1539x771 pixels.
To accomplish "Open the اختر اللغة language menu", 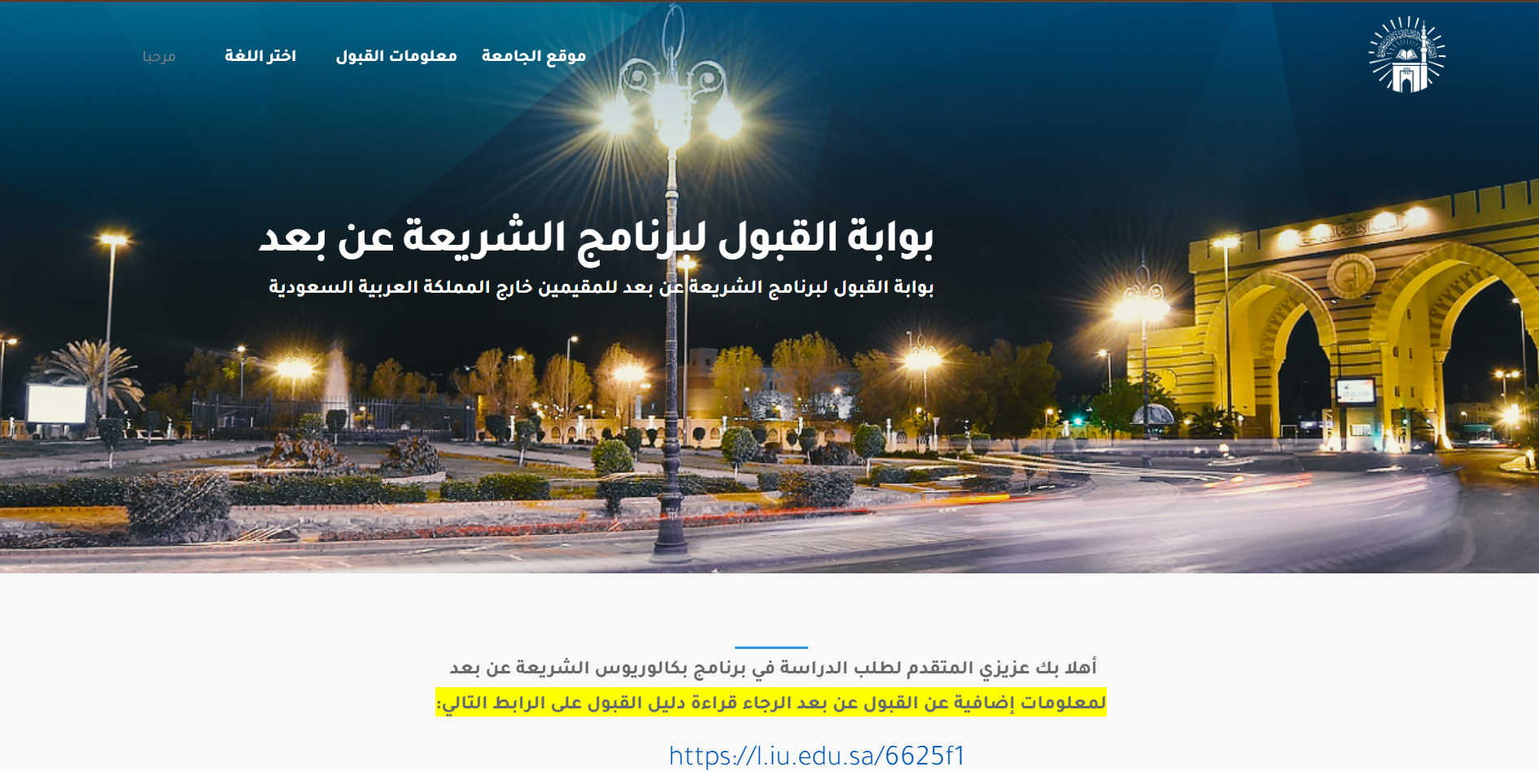I will point(260,55).
